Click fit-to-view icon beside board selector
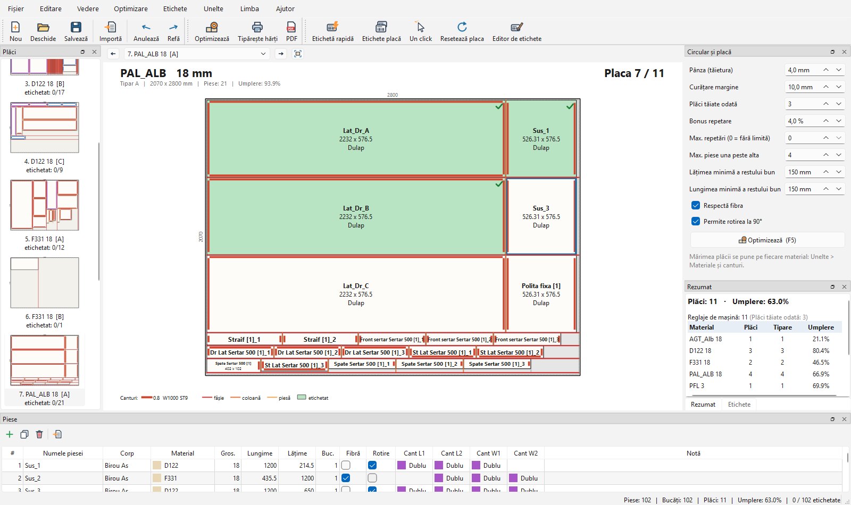 coord(298,54)
